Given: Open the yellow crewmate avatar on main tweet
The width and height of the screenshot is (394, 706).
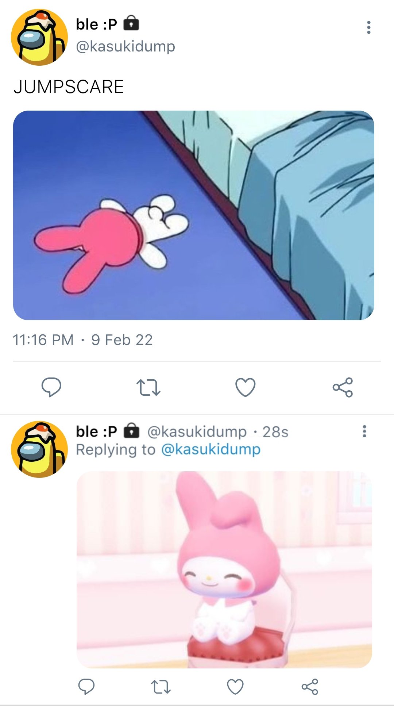Looking at the screenshot, I should pos(39,37).
